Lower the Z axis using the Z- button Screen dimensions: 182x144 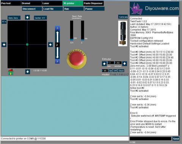coord(58,61)
